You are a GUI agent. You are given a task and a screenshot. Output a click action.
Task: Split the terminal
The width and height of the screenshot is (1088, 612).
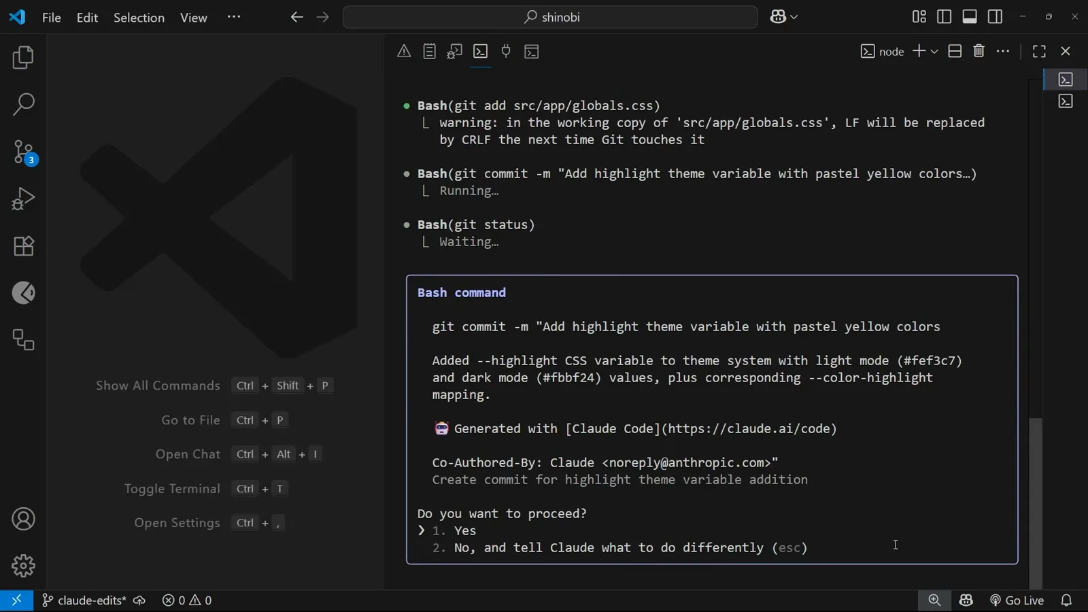(955, 51)
